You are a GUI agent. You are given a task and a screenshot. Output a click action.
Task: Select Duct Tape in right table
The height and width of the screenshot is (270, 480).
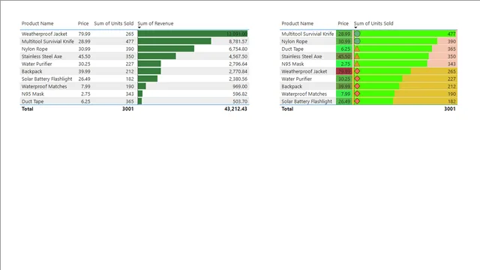[x=292, y=49]
